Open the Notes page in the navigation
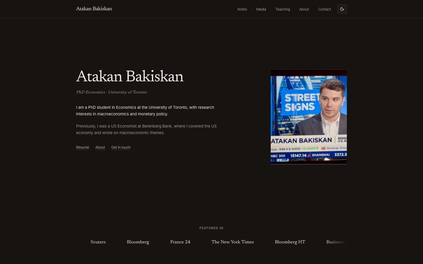The width and height of the screenshot is (423, 264). 242,9
